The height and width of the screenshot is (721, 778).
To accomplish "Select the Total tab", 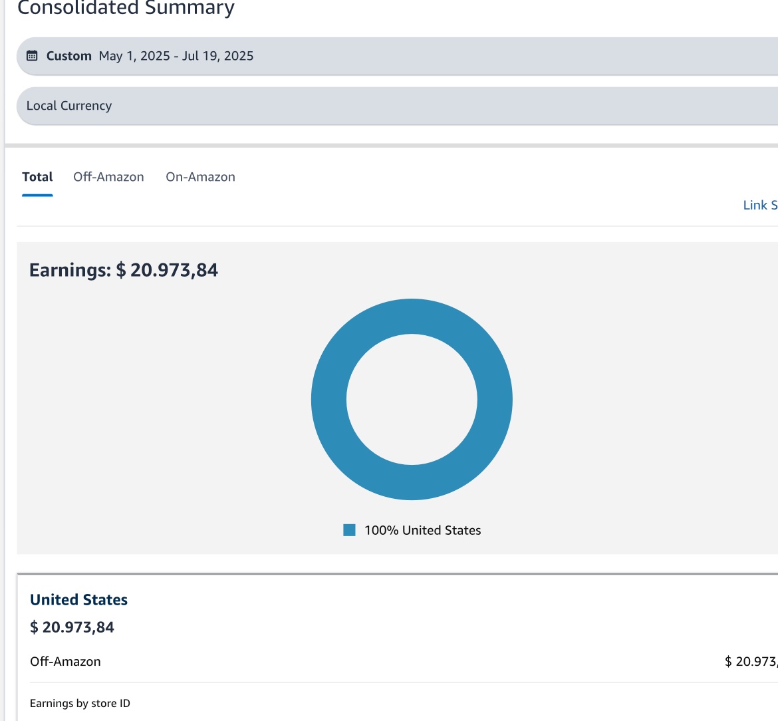I will coord(37,177).
